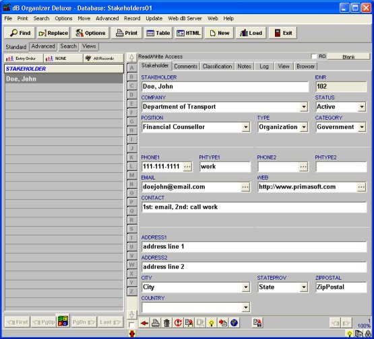Screen dimensions: 374x339
Task: Open the Web dB Server menu
Action: point(185,18)
